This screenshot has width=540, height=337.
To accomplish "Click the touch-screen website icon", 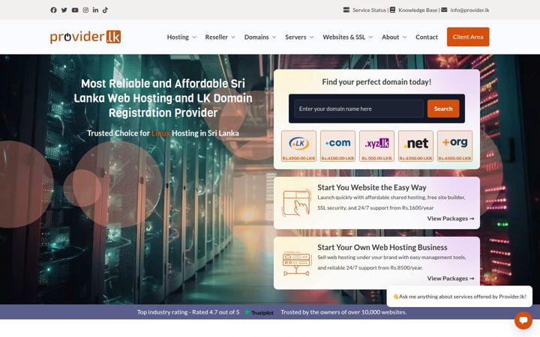I will click(296, 203).
